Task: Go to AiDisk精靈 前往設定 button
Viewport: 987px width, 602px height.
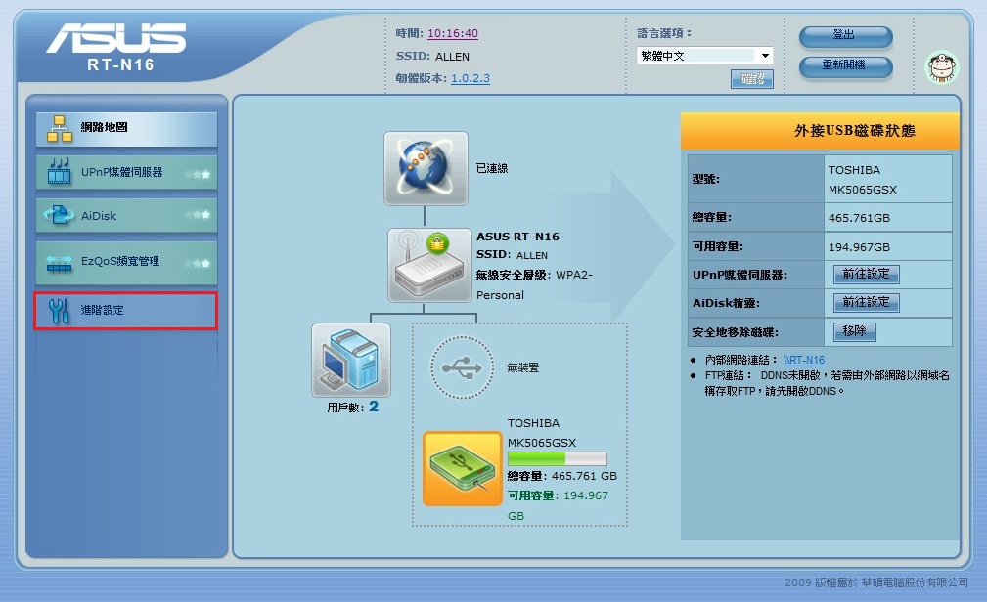Action: [x=866, y=303]
